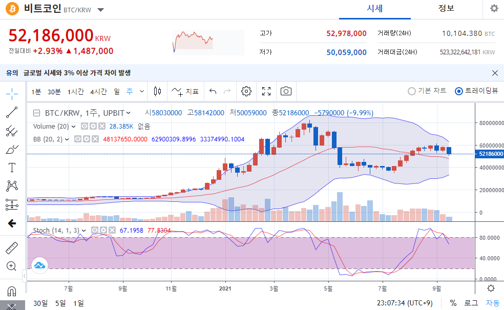Open the indicators 지표 menu
504x310 pixels.
185,92
